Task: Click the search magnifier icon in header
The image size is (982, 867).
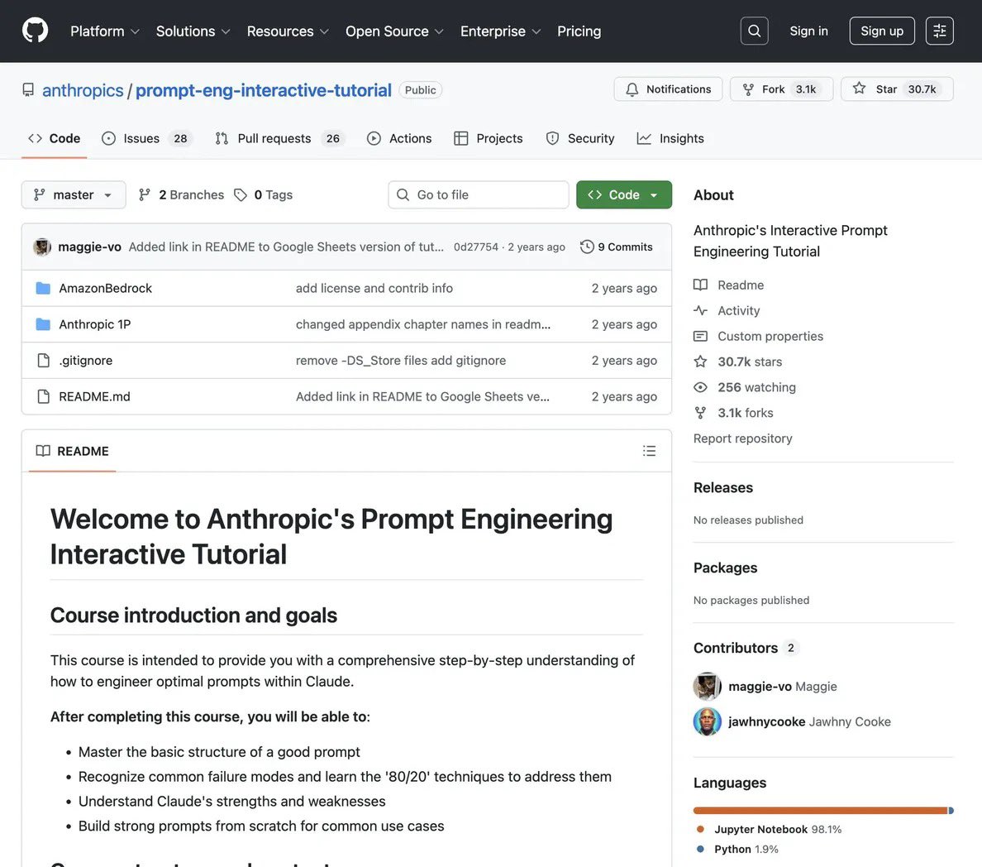Action: (754, 31)
